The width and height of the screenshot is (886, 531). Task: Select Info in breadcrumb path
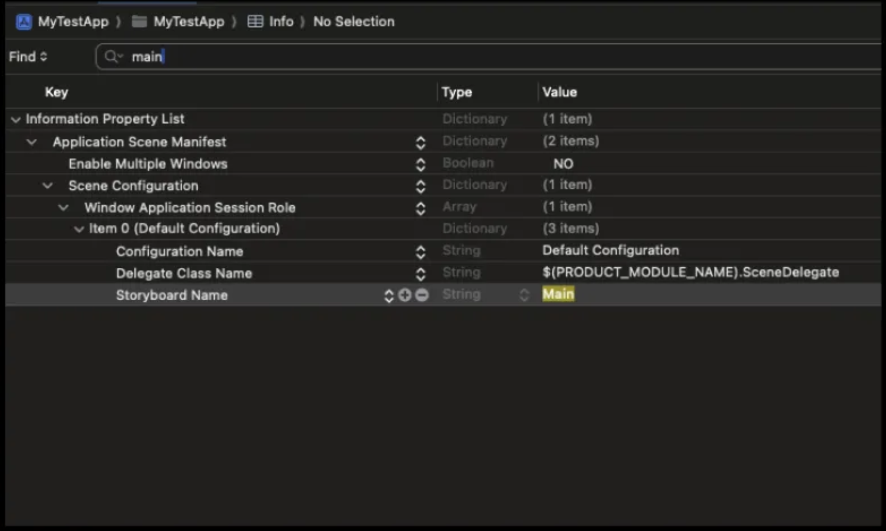(281, 21)
